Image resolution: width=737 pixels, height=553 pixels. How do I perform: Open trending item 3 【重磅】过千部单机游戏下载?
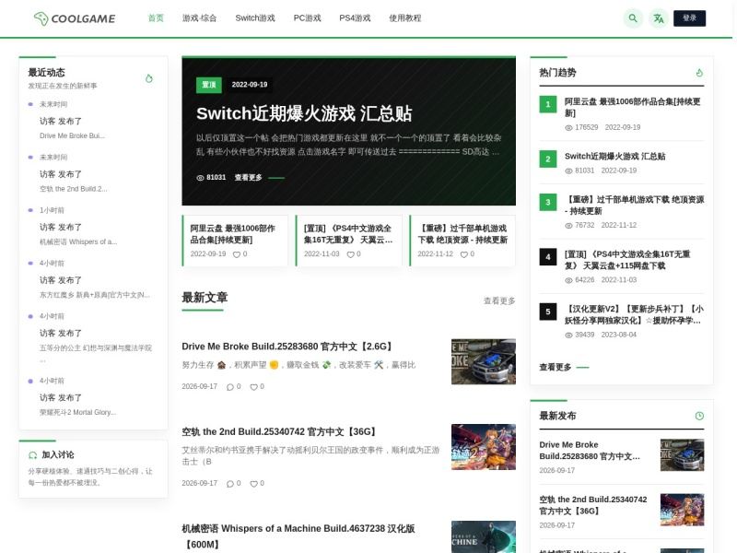(634, 205)
